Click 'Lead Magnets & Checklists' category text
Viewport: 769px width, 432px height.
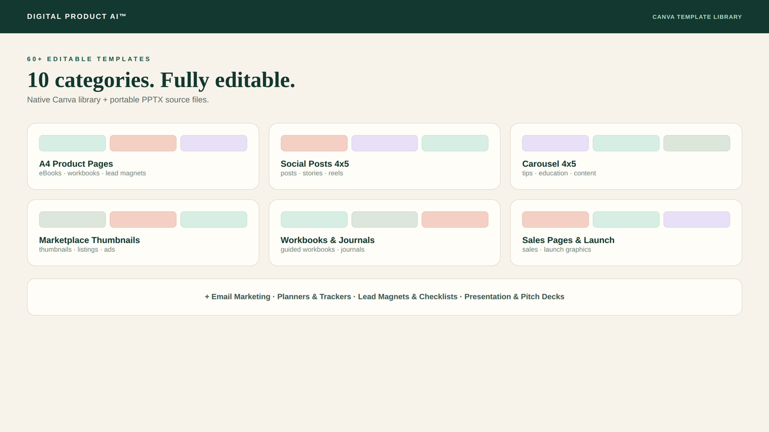408,296
